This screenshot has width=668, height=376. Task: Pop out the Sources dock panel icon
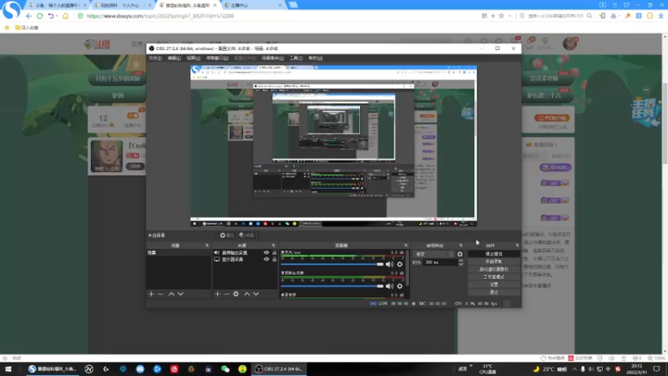click(274, 246)
